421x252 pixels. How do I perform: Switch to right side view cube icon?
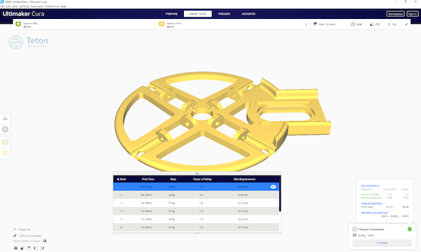(42, 248)
